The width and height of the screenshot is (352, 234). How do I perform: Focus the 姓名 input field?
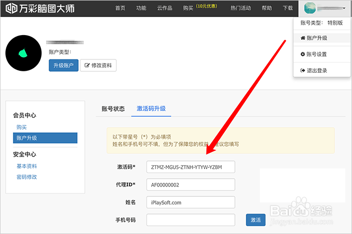(191, 202)
